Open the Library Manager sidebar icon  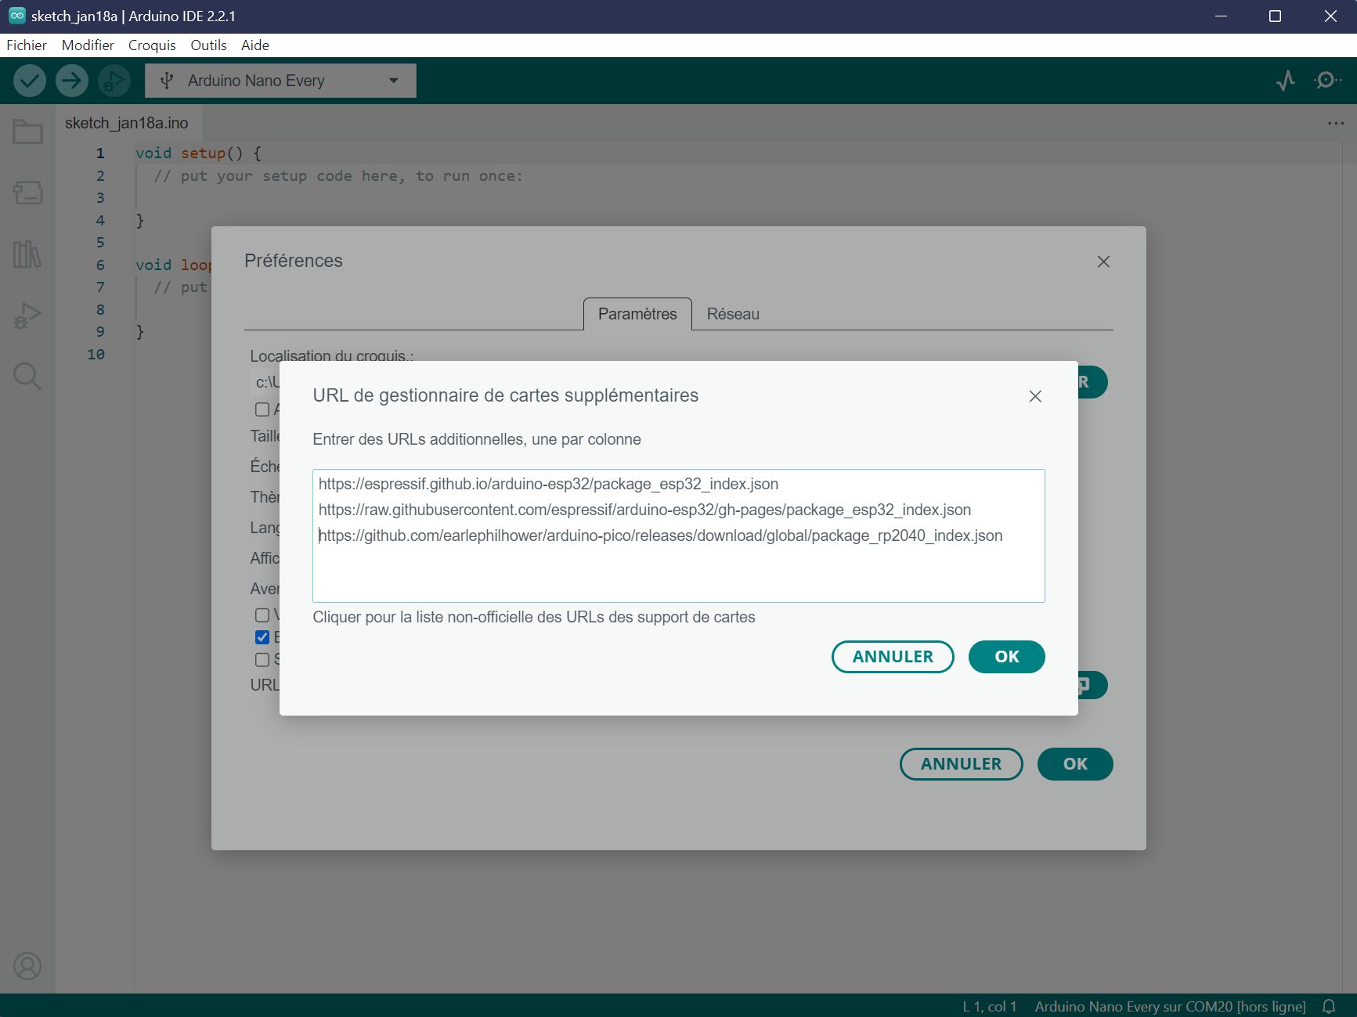27,254
